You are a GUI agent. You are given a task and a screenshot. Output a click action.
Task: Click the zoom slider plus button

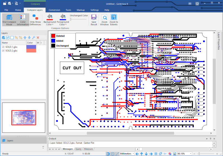(x=217, y=154)
